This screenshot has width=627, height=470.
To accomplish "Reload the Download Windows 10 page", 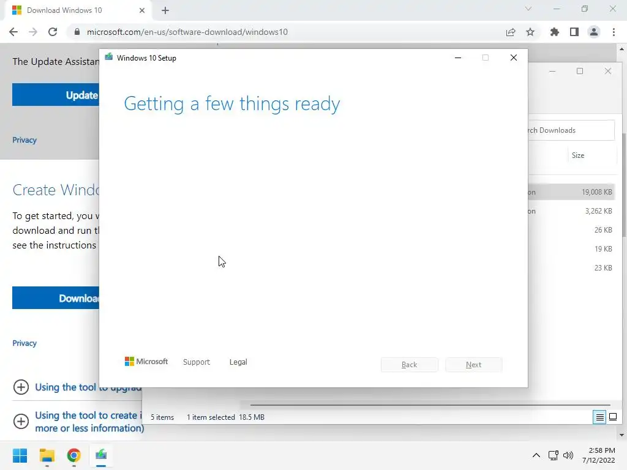I will (x=53, y=32).
